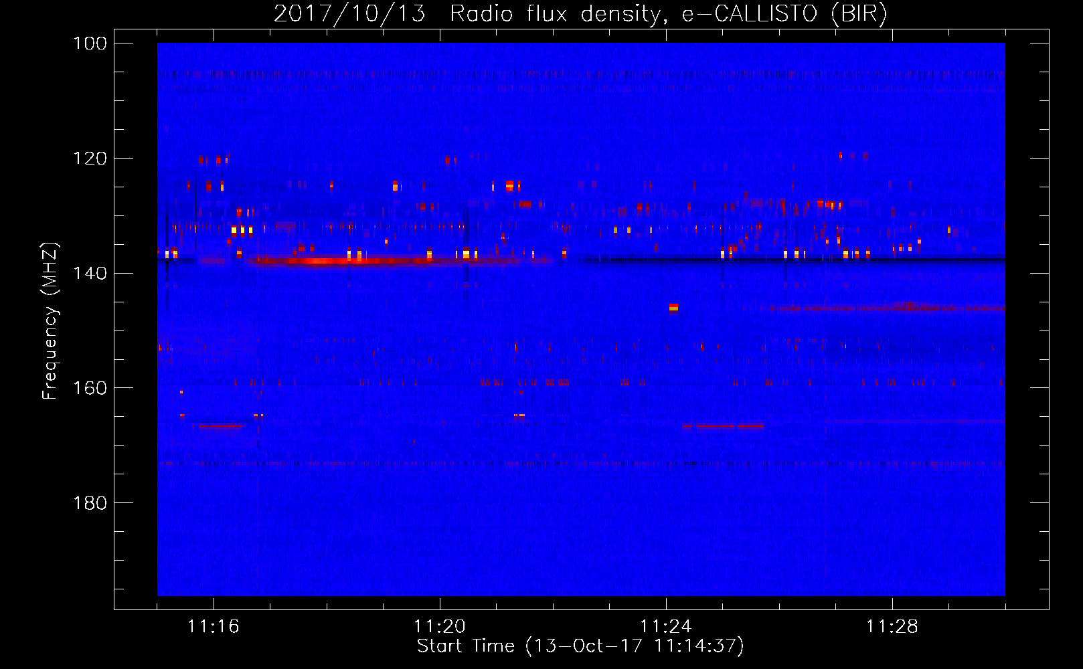
Task: Click the '180' frequency tick label
Action: coord(90,503)
